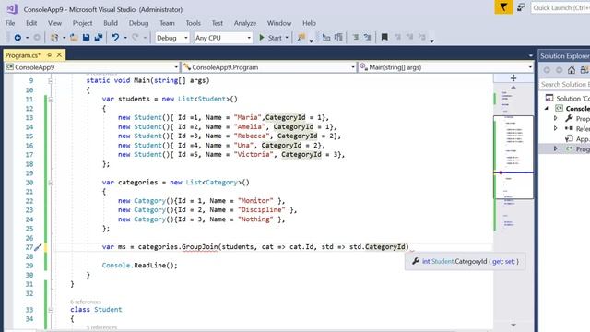Click the feedback icon beside notifications flag
The image size is (590, 332).
521,7
